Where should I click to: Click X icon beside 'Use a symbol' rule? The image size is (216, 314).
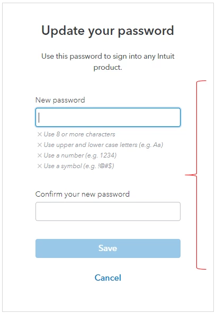coord(40,166)
